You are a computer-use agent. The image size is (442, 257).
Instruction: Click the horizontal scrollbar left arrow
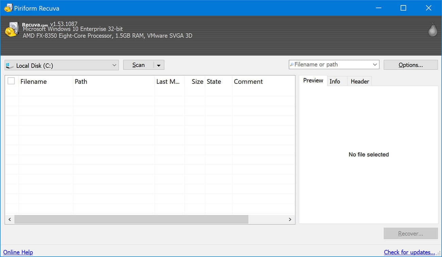point(10,219)
